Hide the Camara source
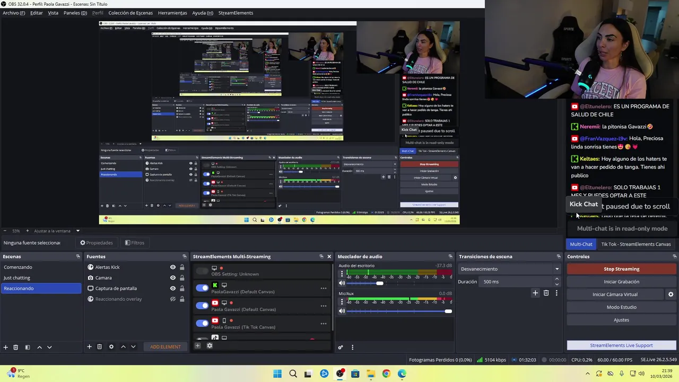The image size is (679, 382). tap(172, 277)
